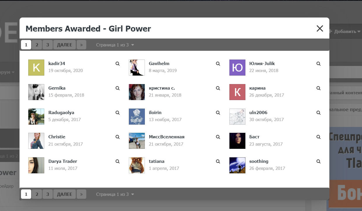The image size is (362, 211).
Task: Click the magnifier icon beside Gavihelm
Action: click(x=218, y=64)
